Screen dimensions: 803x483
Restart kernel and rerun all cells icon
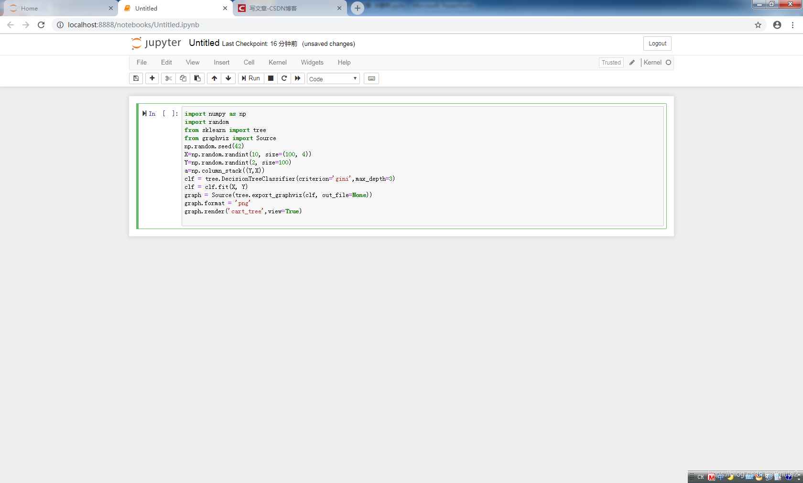click(x=298, y=78)
